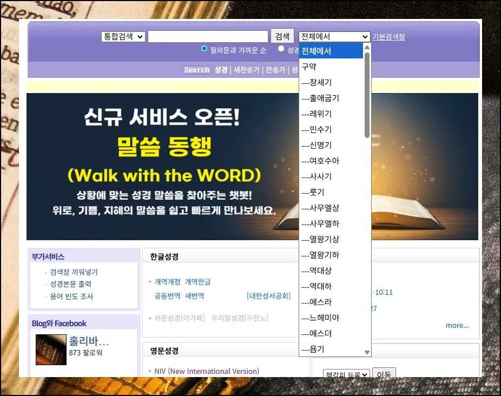The image size is (501, 396).
Task: Choose 구약 from the dropdown list
Action: point(309,67)
